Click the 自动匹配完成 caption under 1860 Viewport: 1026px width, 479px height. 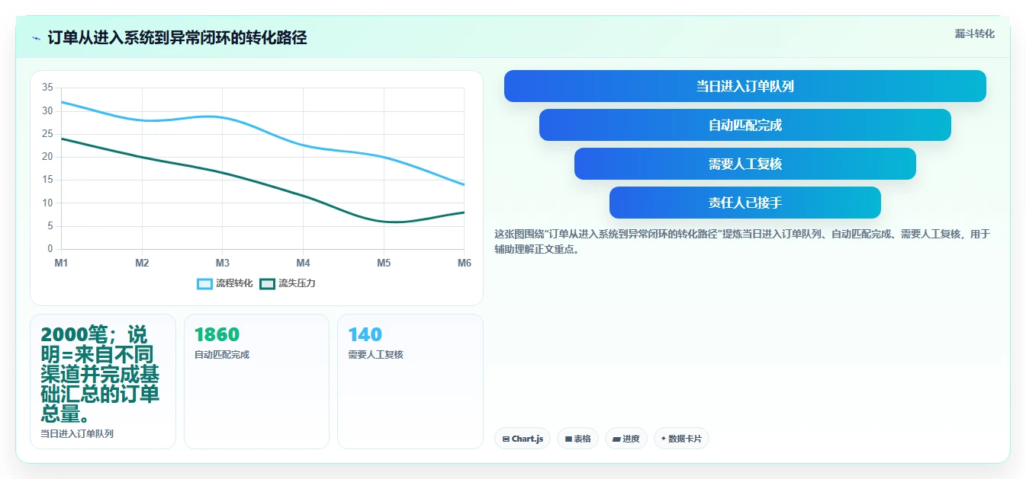pyautogui.click(x=222, y=354)
